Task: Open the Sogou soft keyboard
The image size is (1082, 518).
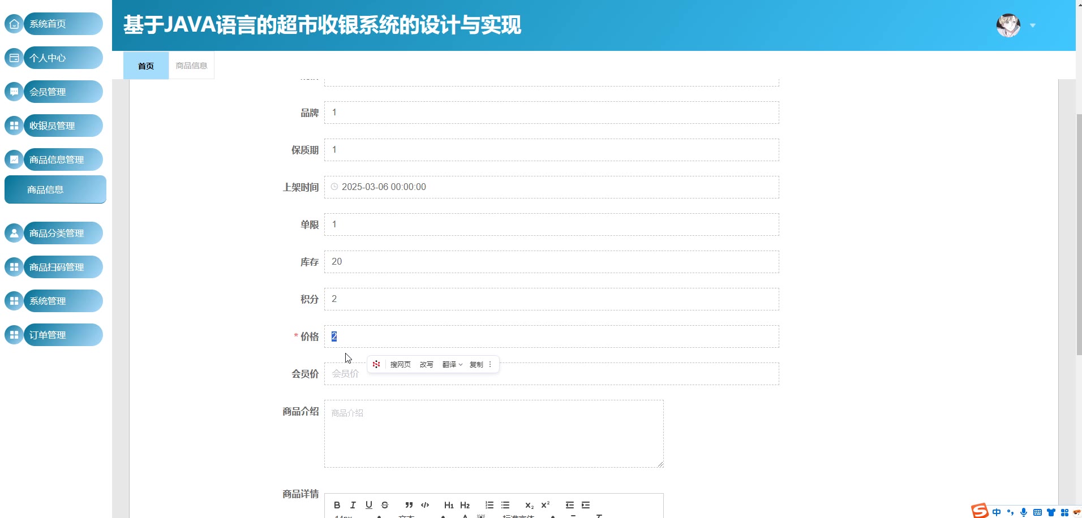Action: click(1037, 512)
